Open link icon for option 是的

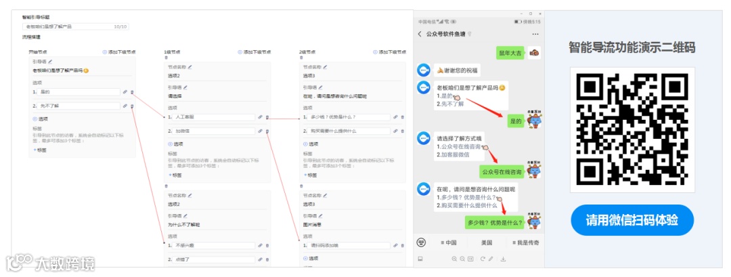tap(125, 92)
